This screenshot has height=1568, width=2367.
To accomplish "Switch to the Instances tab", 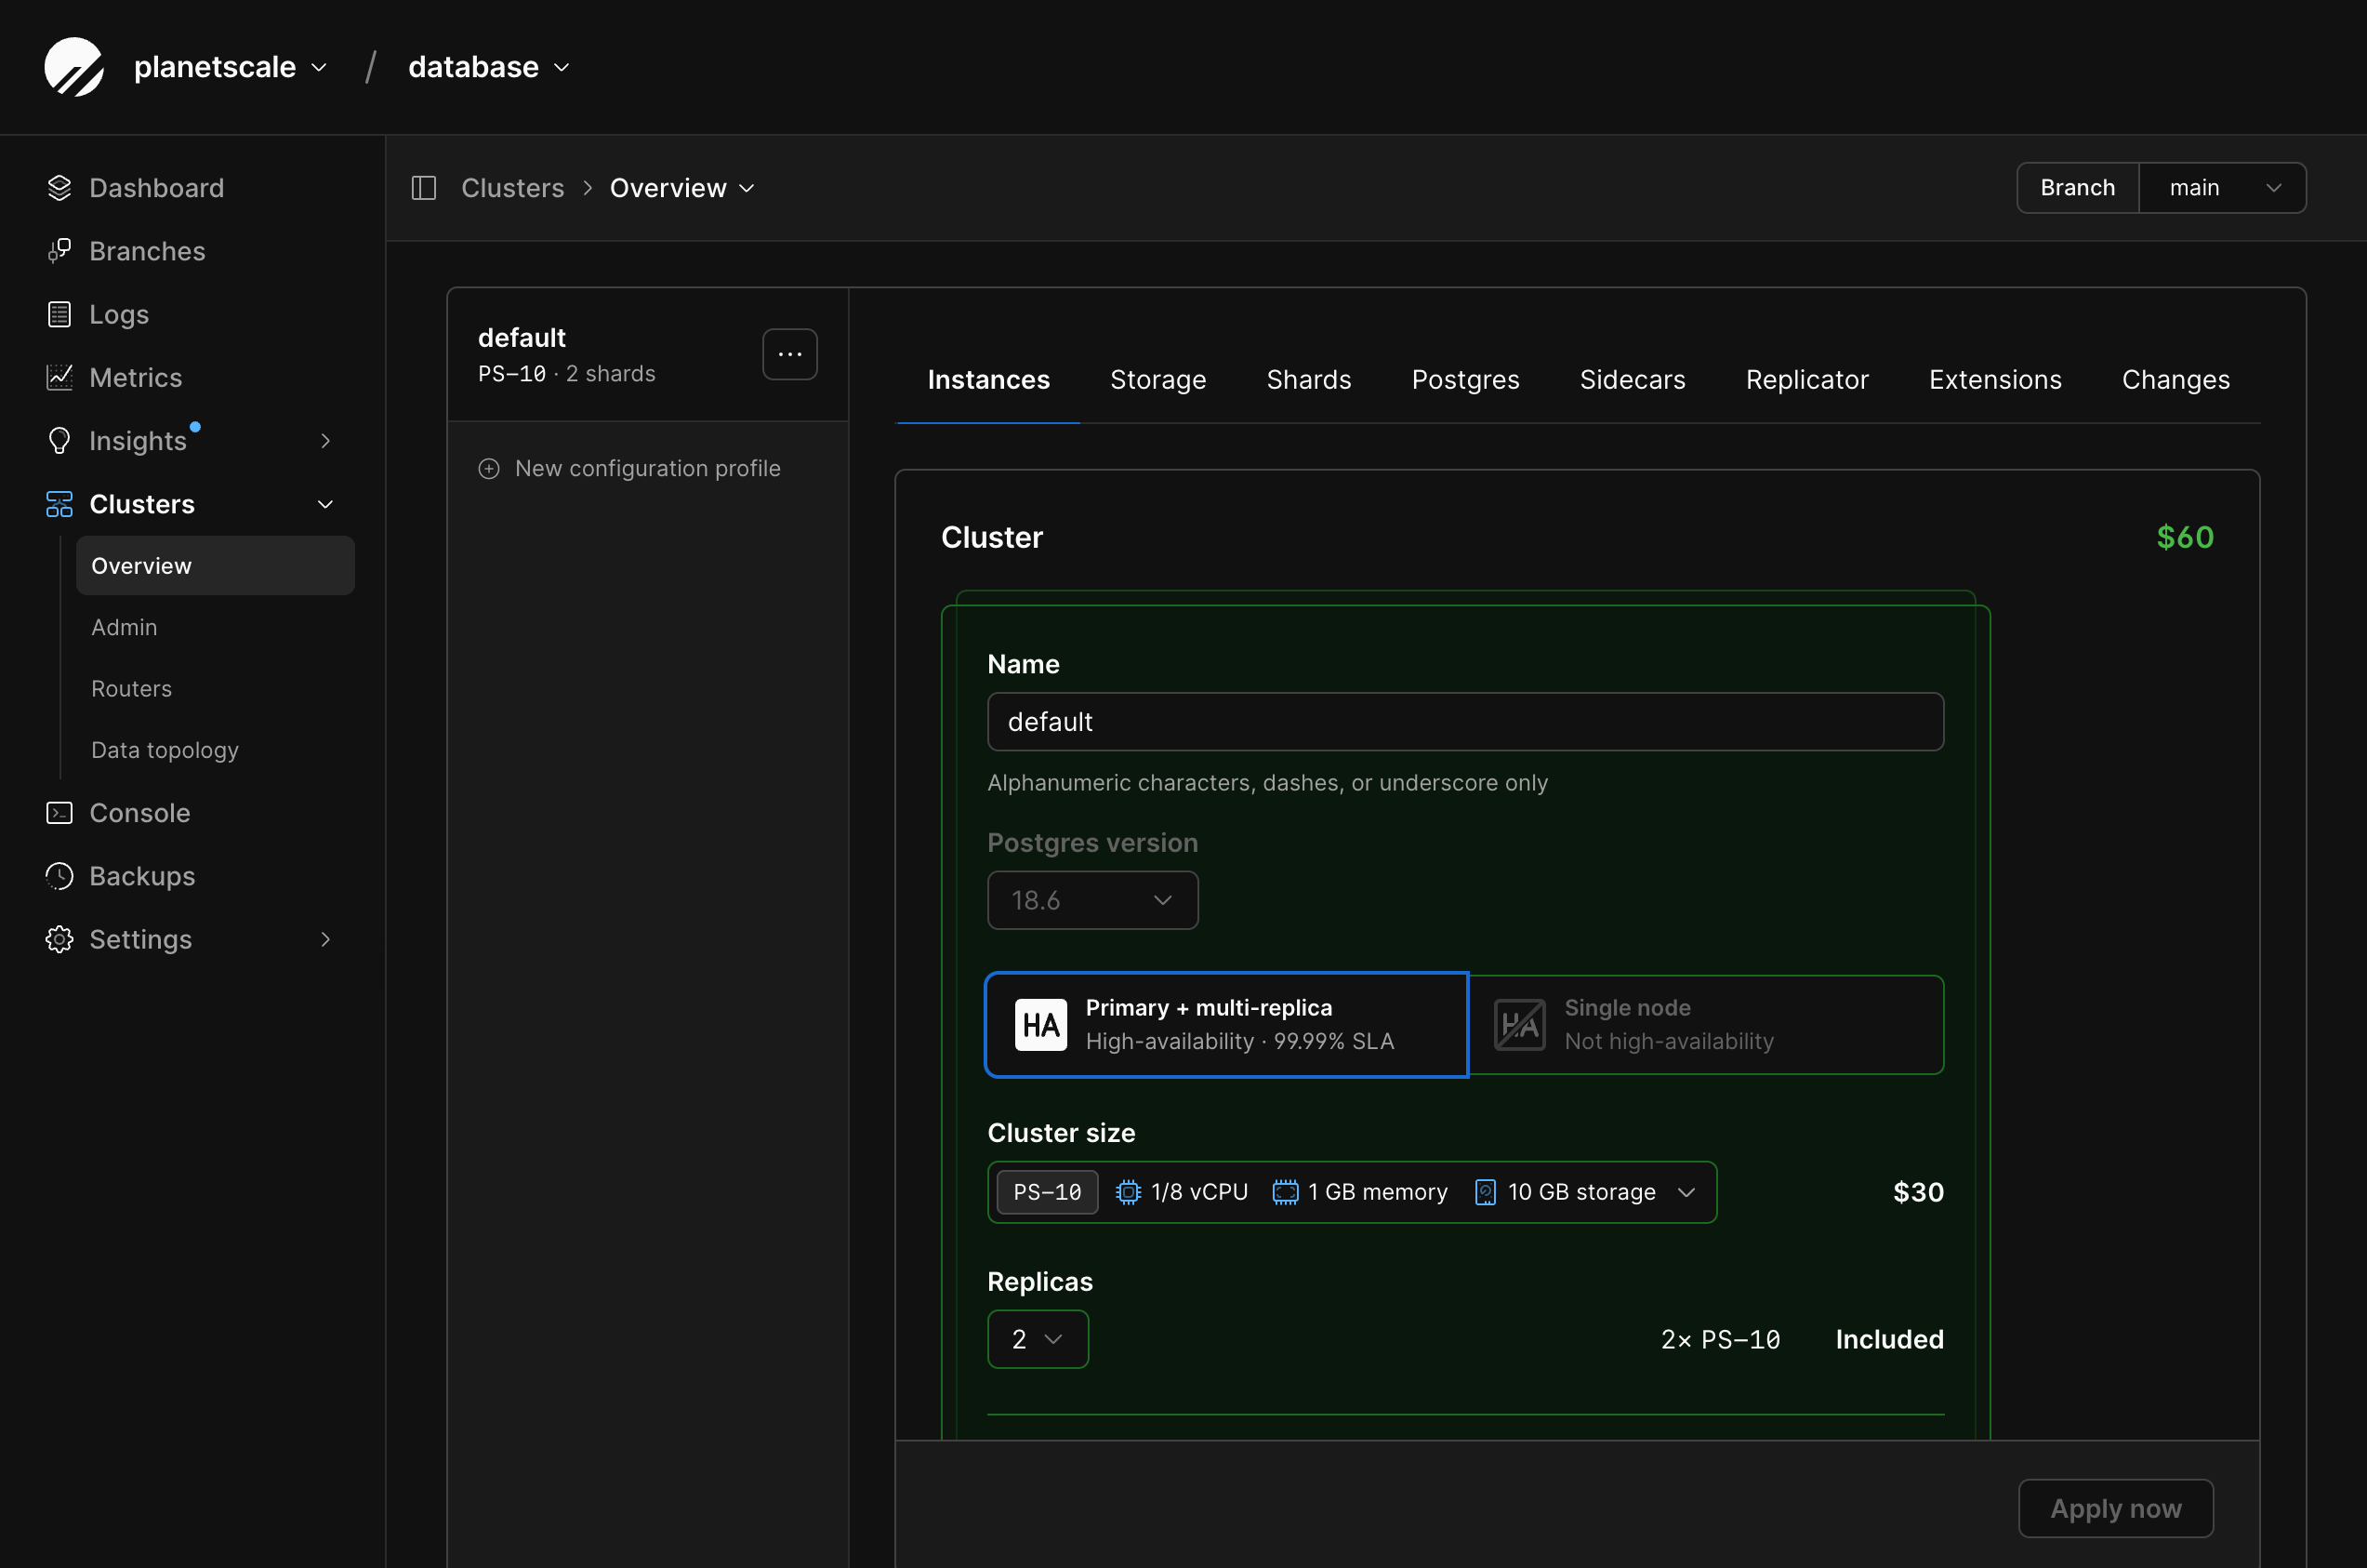I will (x=987, y=380).
